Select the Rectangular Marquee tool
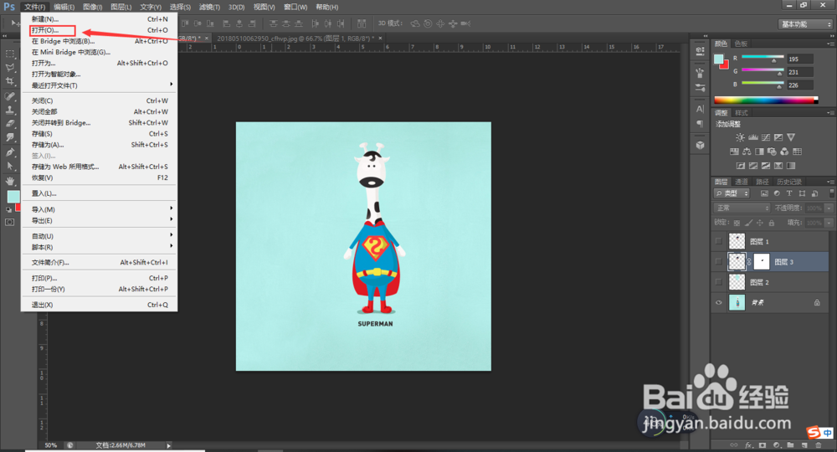The width and height of the screenshot is (837, 452). point(9,54)
